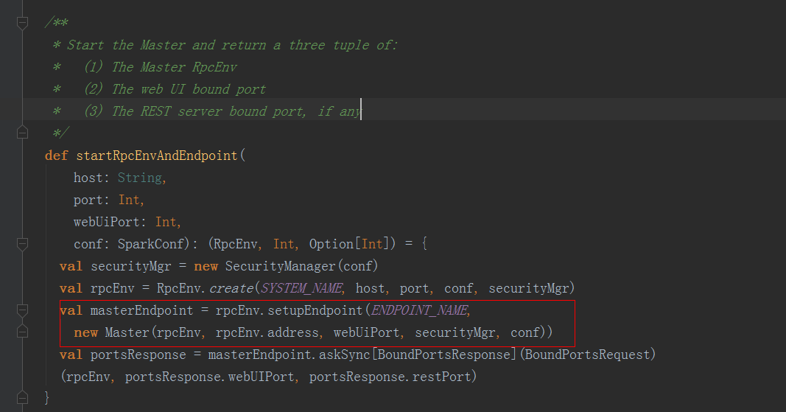The height and width of the screenshot is (412, 786).
Task: Click the ENDPOINT_NAME constant
Action: click(420, 310)
